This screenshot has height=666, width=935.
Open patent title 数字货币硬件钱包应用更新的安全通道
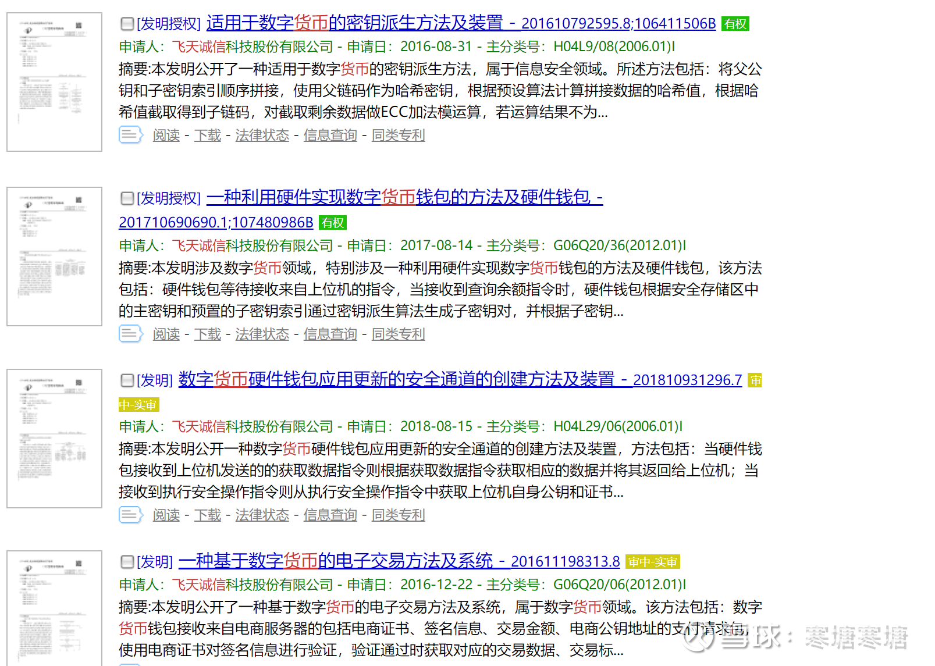396,380
